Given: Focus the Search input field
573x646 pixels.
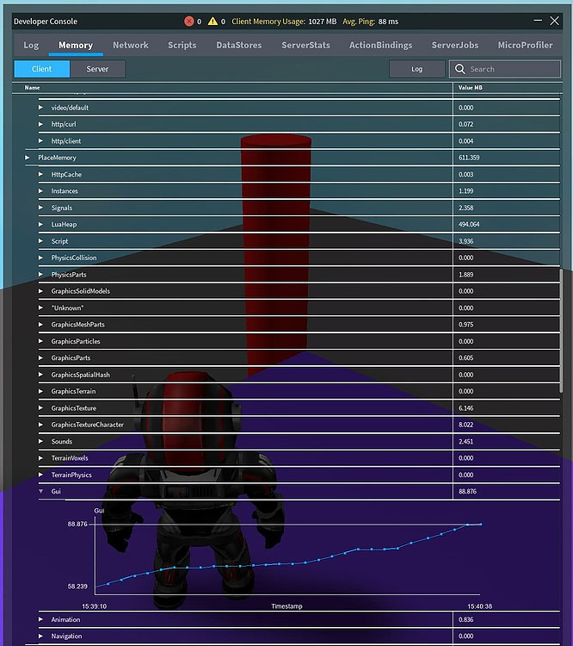Looking at the screenshot, I should pyautogui.click(x=505, y=69).
